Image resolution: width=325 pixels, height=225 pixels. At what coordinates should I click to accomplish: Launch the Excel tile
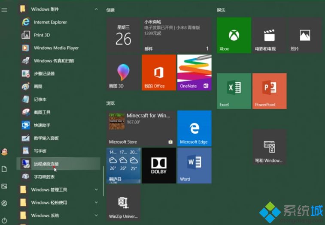tap(234, 91)
